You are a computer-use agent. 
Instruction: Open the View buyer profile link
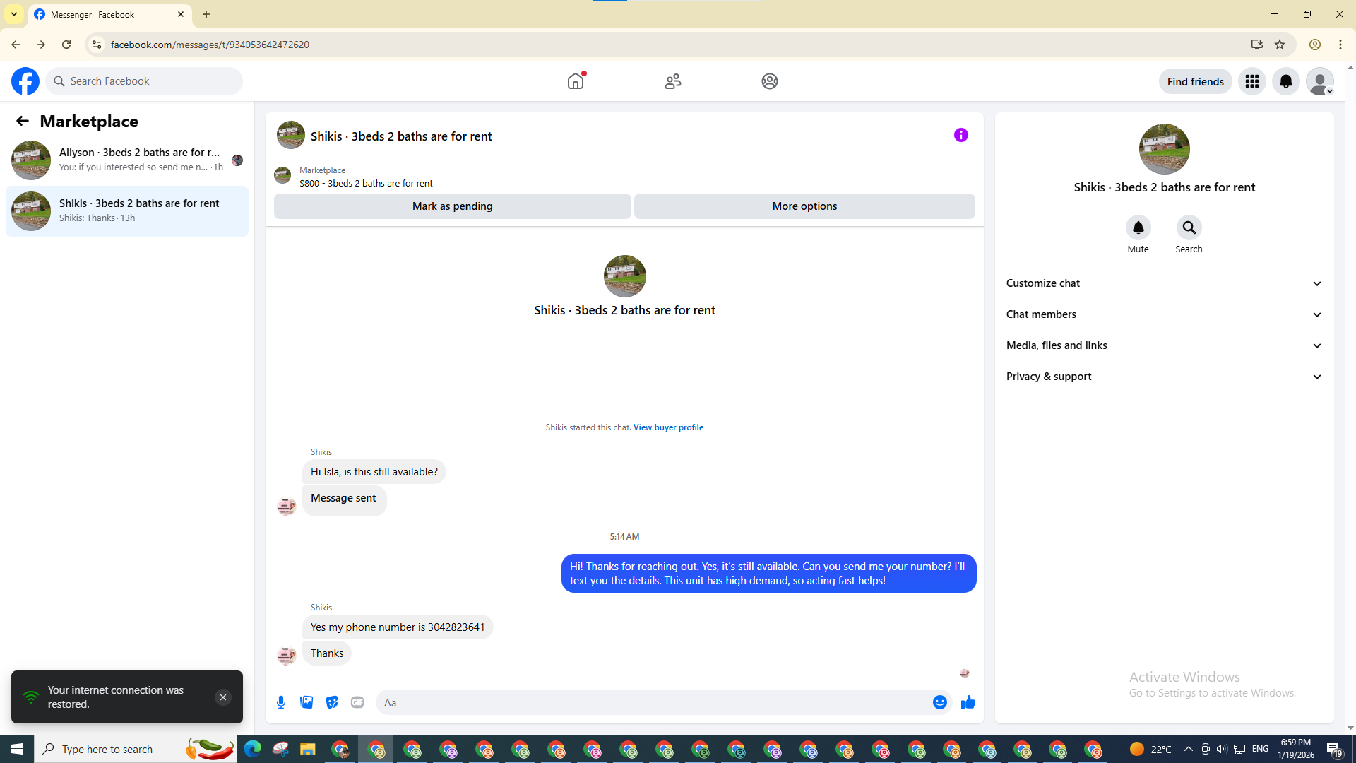click(x=668, y=427)
